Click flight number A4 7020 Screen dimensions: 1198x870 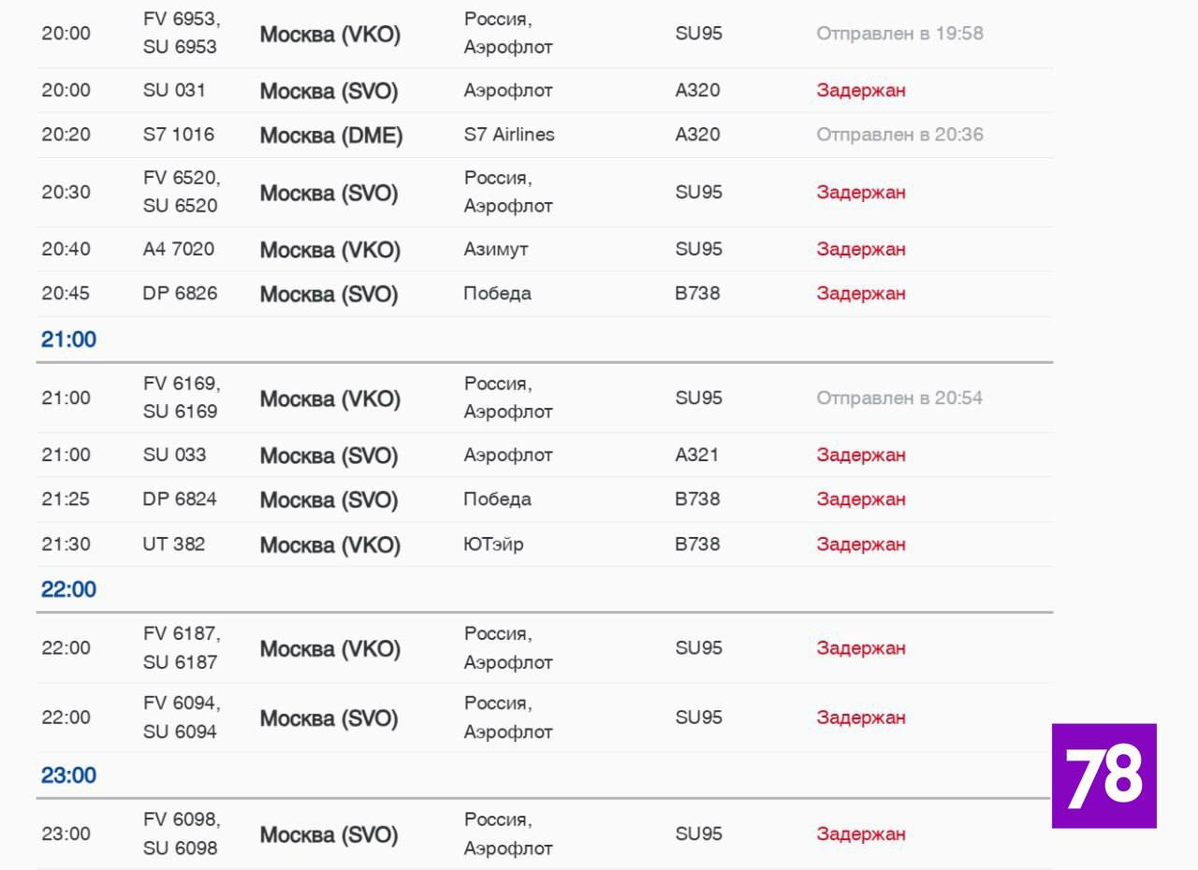(x=178, y=249)
